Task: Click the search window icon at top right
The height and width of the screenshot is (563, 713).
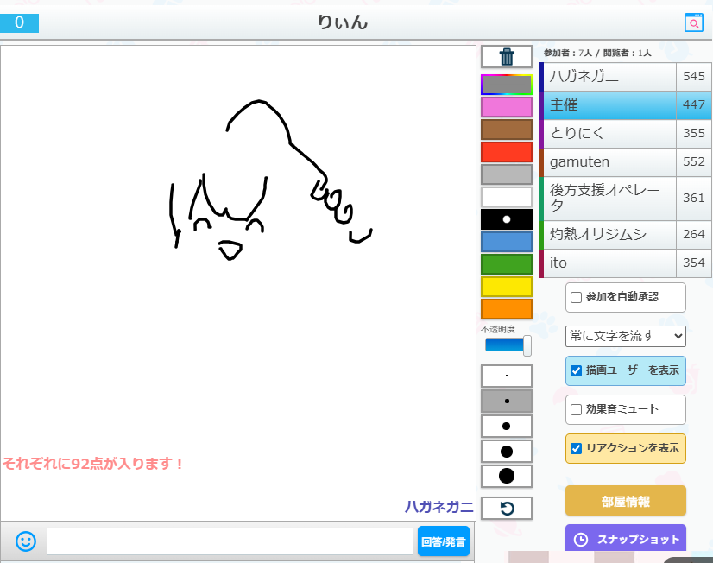Action: pyautogui.click(x=693, y=22)
